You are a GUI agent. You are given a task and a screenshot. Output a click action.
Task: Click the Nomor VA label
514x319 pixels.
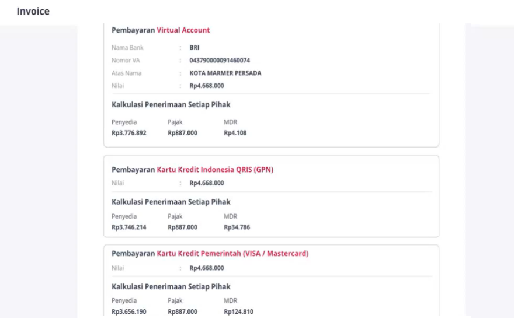point(126,61)
